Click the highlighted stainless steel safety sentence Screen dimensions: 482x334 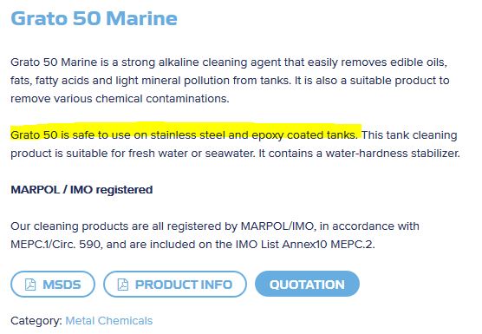(184, 135)
